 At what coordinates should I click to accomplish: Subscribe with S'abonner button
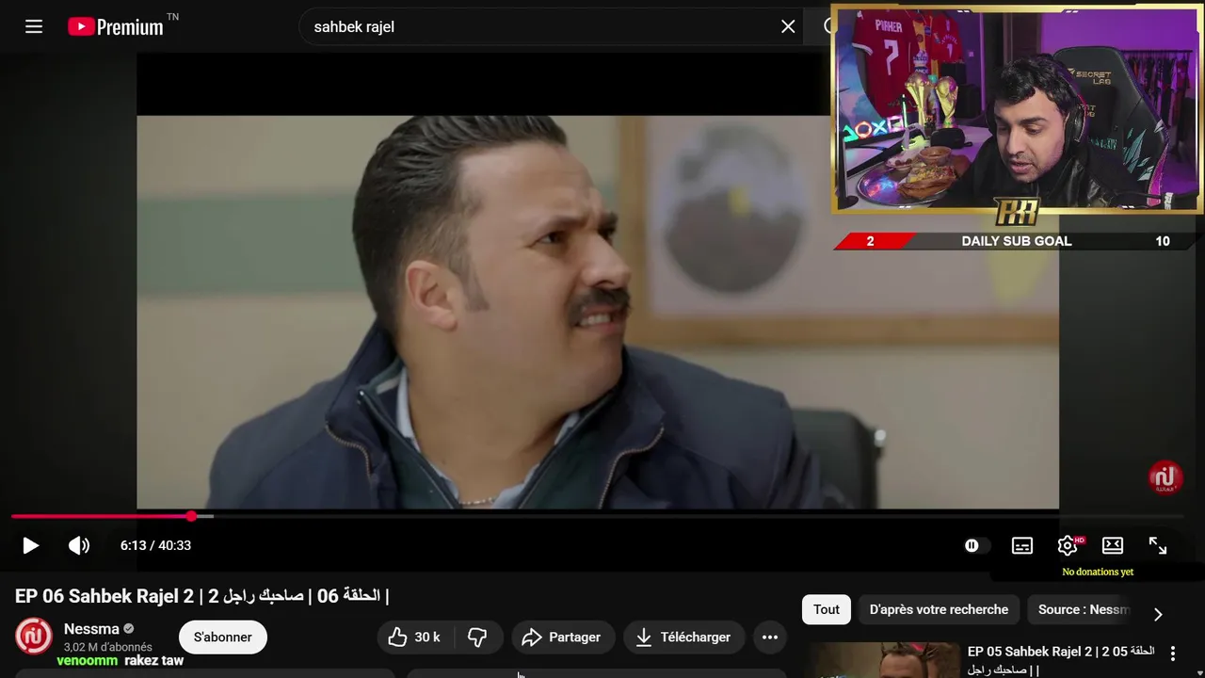point(223,638)
